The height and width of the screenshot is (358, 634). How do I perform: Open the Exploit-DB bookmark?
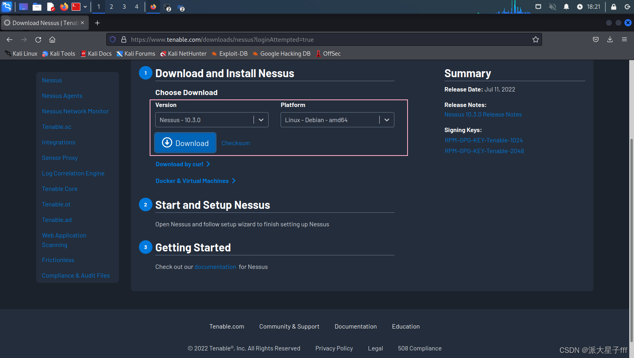tap(229, 54)
